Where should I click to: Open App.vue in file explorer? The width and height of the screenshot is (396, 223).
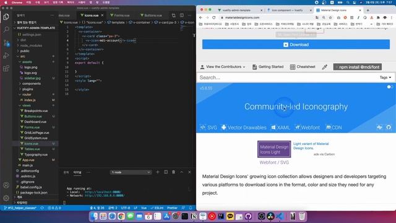coord(28,160)
